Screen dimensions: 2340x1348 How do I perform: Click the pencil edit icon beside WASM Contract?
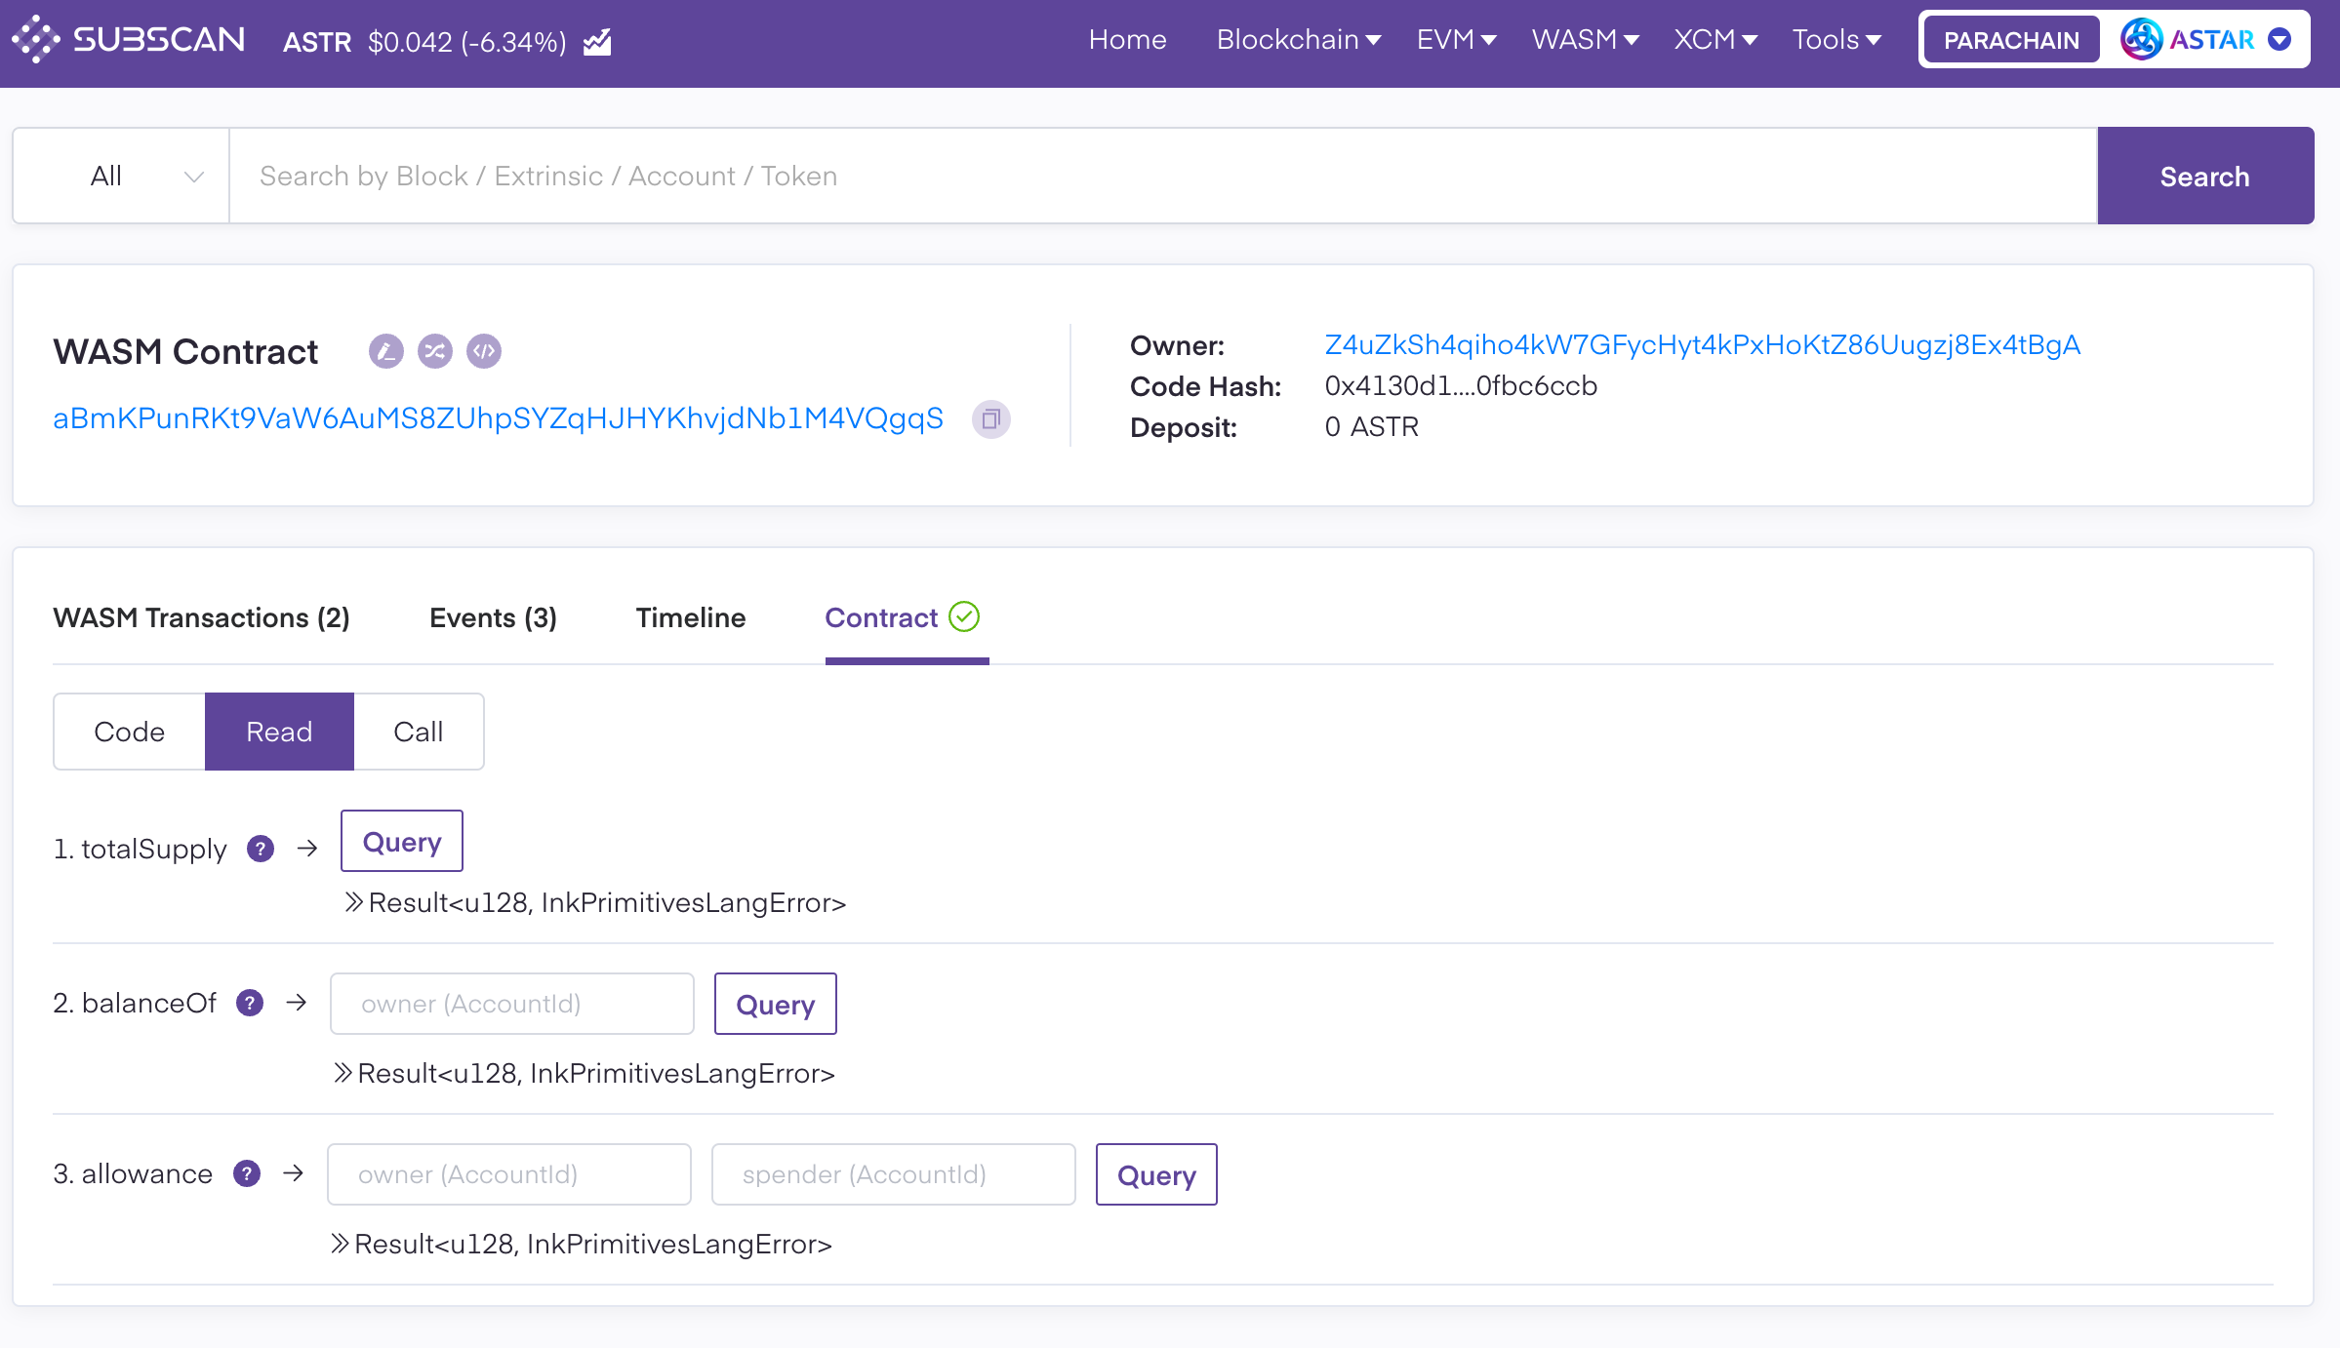(x=385, y=351)
